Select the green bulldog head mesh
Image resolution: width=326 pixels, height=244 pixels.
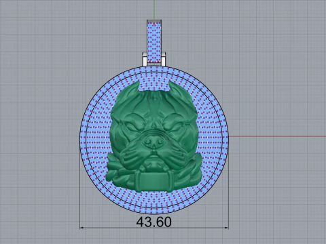[x=154, y=137]
